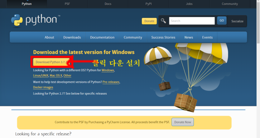This screenshot has height=138, width=260.
Task: Follow the Linux/UNIX link
Action: (41, 75)
